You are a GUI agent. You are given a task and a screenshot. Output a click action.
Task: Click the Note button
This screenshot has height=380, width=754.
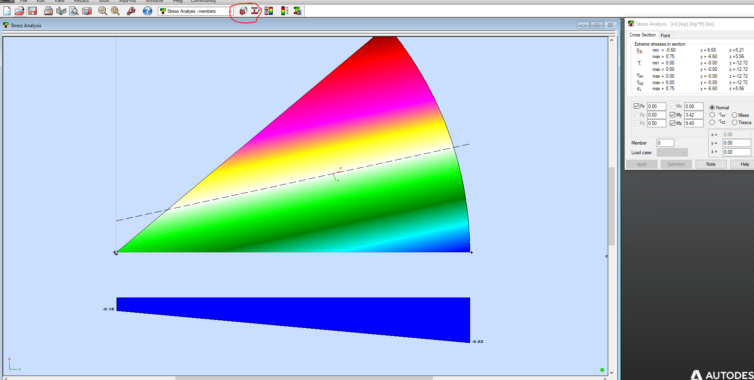pyautogui.click(x=711, y=164)
